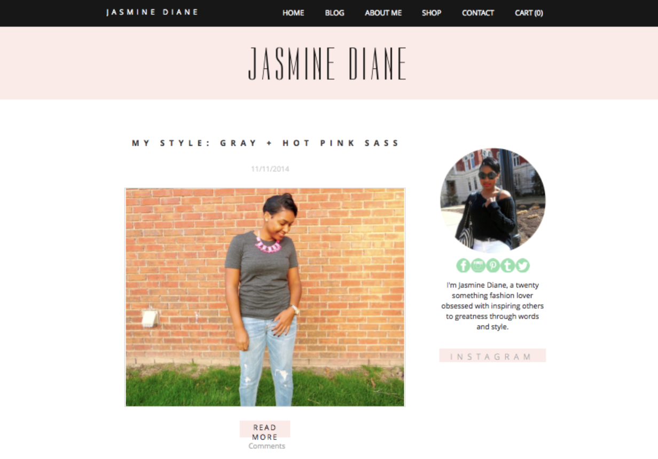Open the About Me page
This screenshot has height=459, width=658.
[x=383, y=13]
